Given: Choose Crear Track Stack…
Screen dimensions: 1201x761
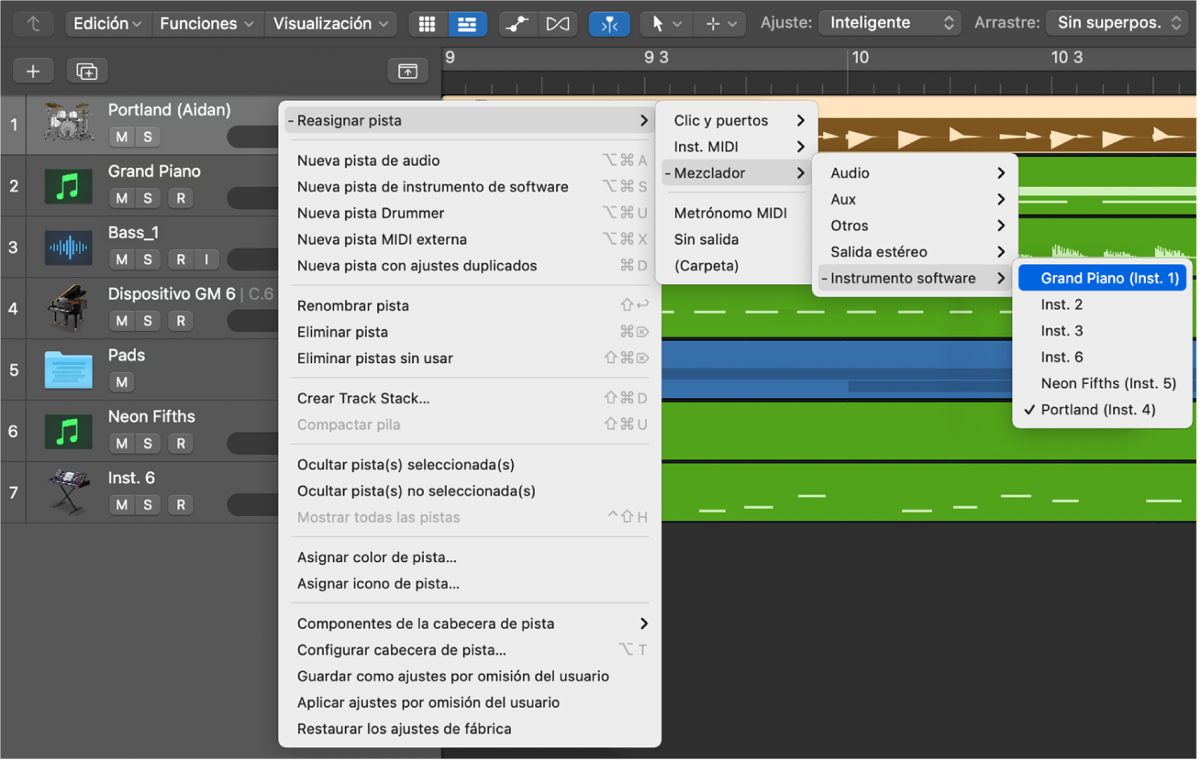Looking at the screenshot, I should (470, 399).
